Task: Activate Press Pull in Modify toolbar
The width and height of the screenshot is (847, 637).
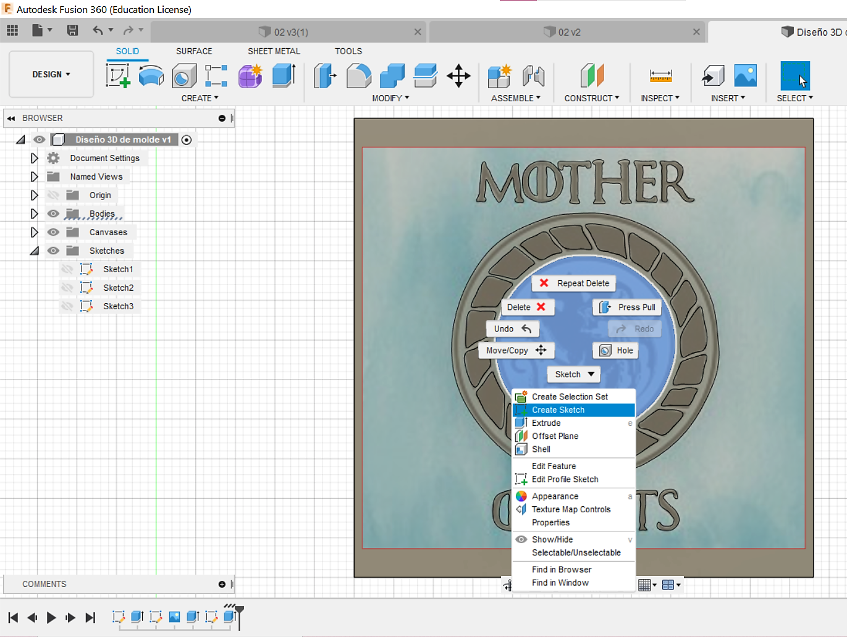Action: [x=325, y=76]
